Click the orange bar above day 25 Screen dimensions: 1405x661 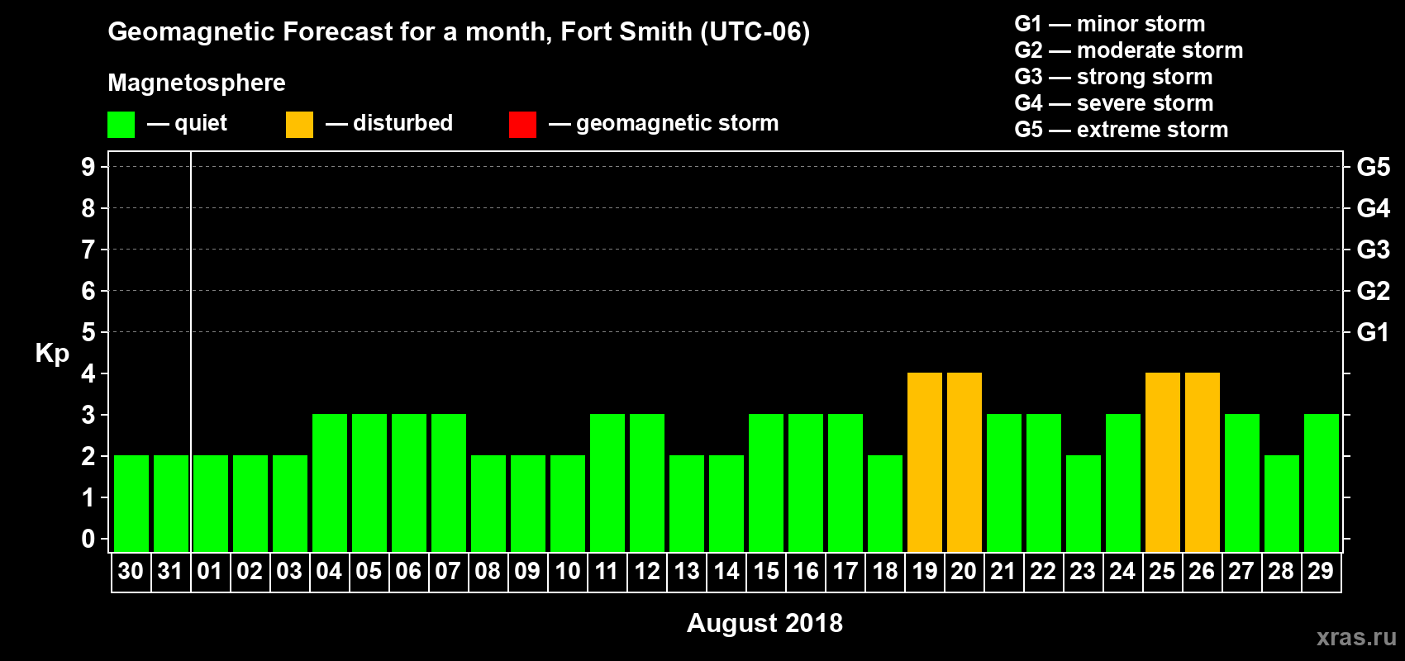[1163, 462]
